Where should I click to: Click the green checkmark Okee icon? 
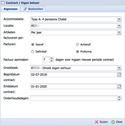coord(113,122)
